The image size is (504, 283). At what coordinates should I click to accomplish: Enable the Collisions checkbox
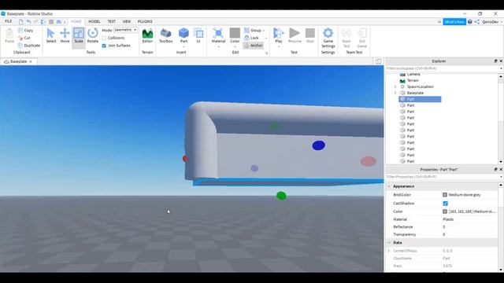pyautogui.click(x=104, y=38)
